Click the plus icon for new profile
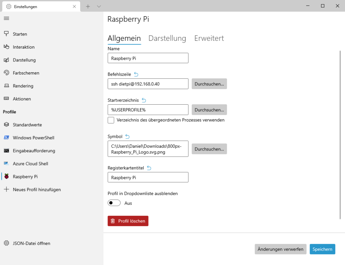The height and width of the screenshot is (265, 345). tap(7, 189)
